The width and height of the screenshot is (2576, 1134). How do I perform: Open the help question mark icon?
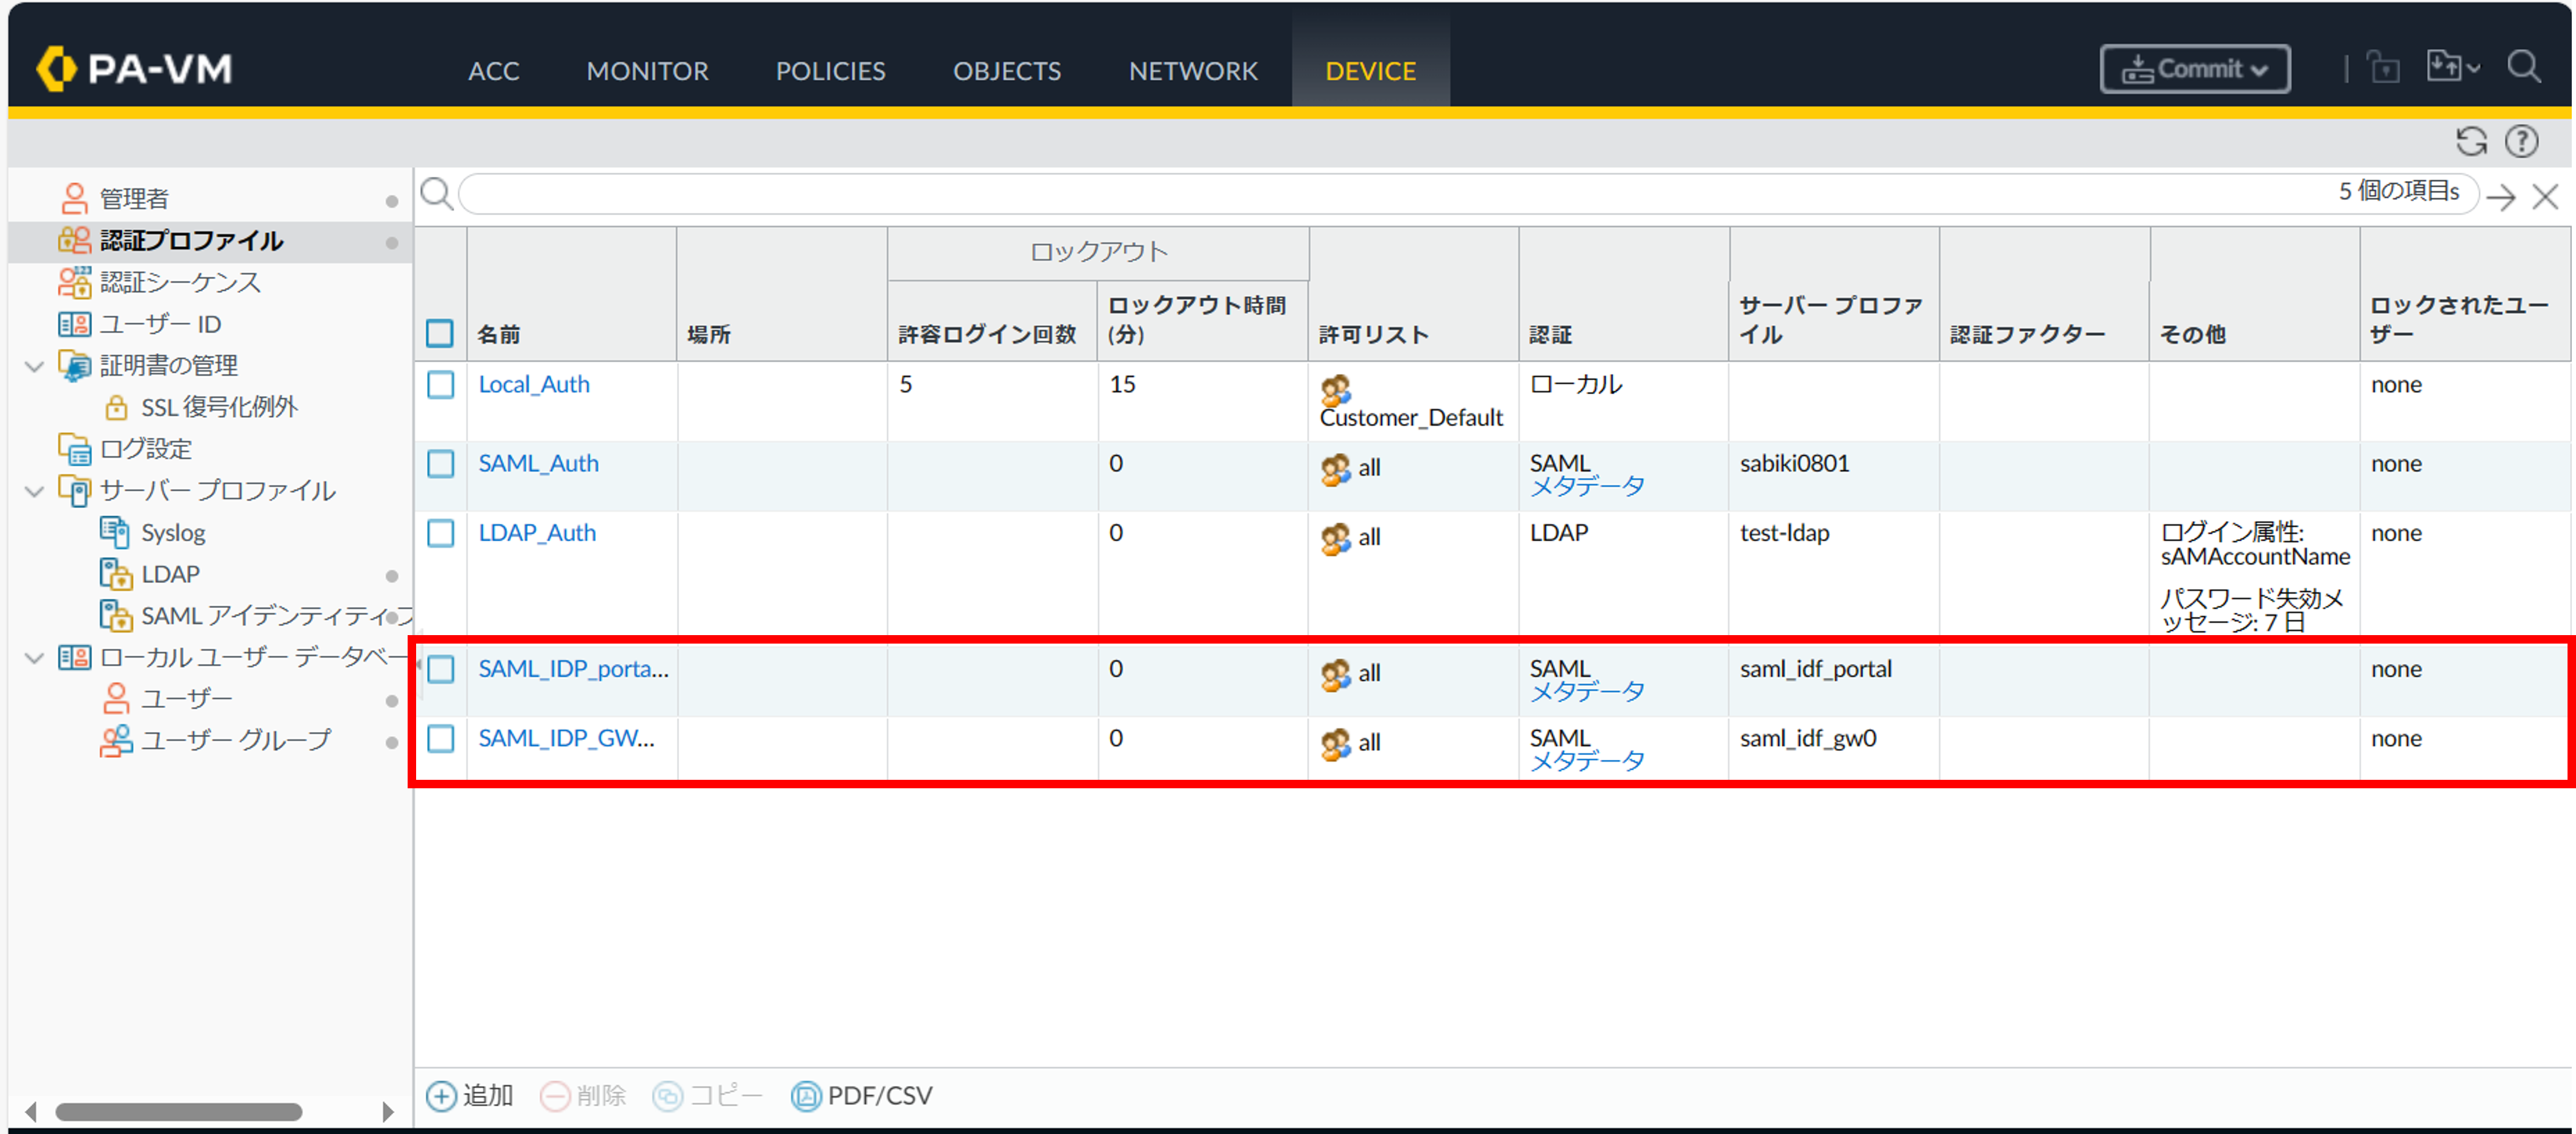pyautogui.click(x=2521, y=142)
